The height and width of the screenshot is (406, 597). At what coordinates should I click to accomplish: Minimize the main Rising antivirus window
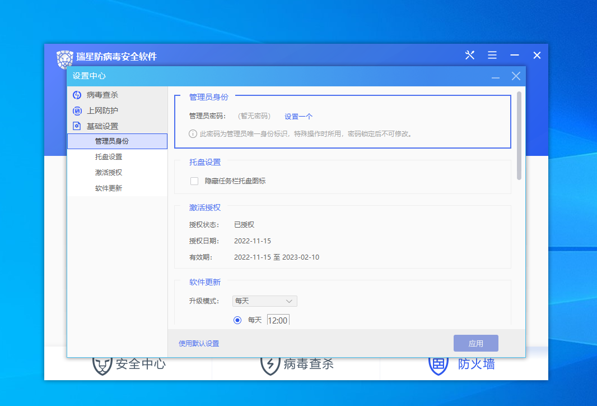[x=515, y=56]
